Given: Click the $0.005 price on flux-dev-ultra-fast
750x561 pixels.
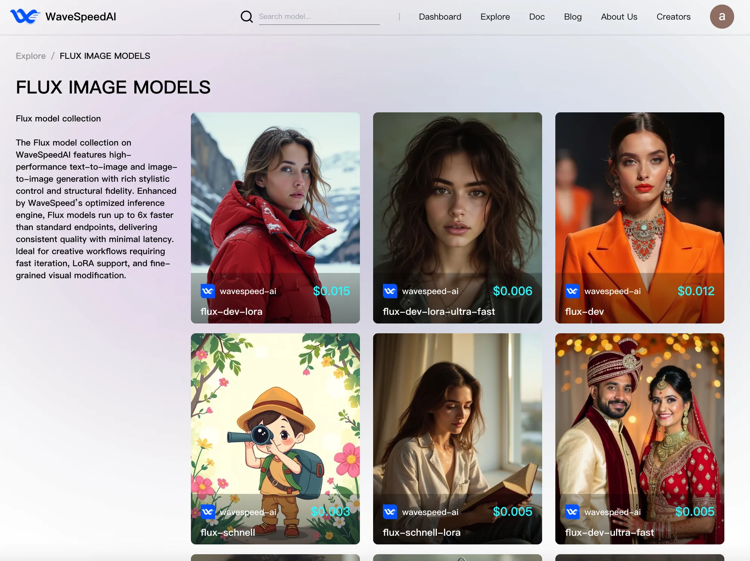Looking at the screenshot, I should click(x=695, y=512).
